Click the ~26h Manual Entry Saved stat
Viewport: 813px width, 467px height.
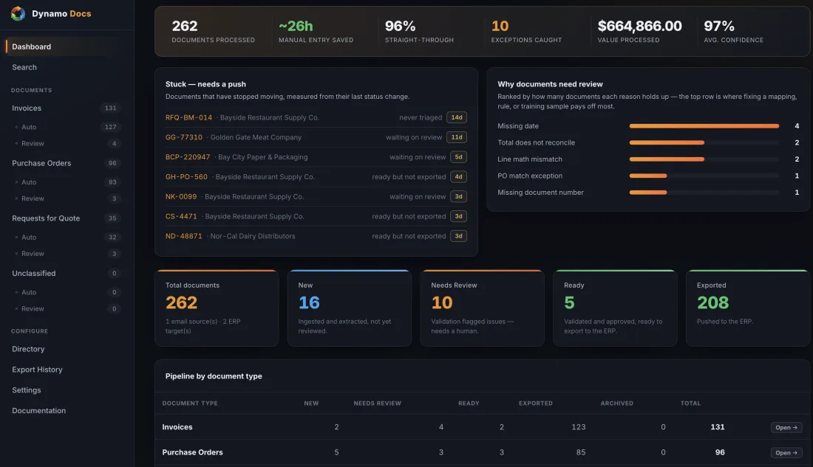pos(316,32)
